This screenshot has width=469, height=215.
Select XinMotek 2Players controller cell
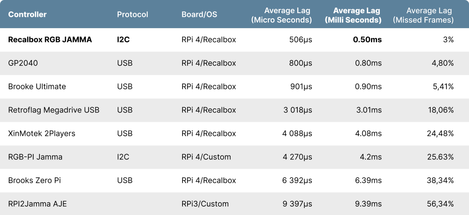coord(42,133)
